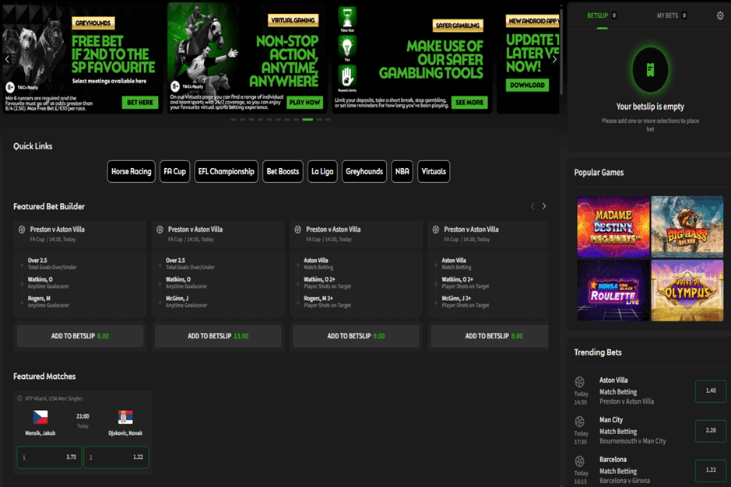Click football icon on first Preston v Aston Villa card
731x487 pixels.
[x=21, y=229]
